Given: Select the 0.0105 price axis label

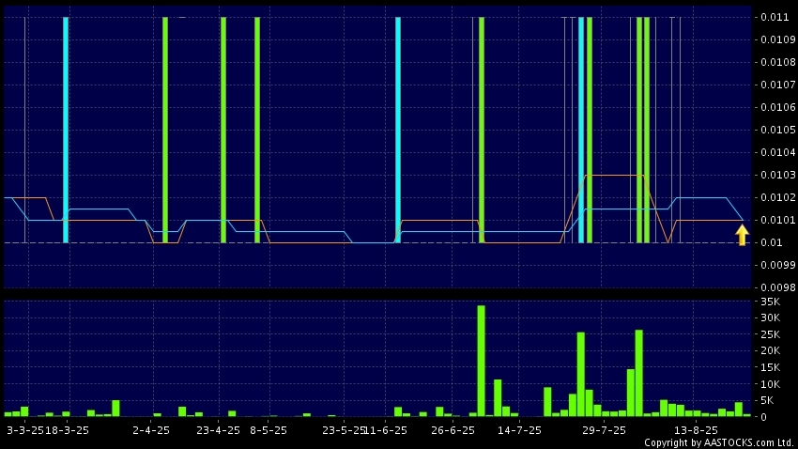Looking at the screenshot, I should click(x=777, y=130).
